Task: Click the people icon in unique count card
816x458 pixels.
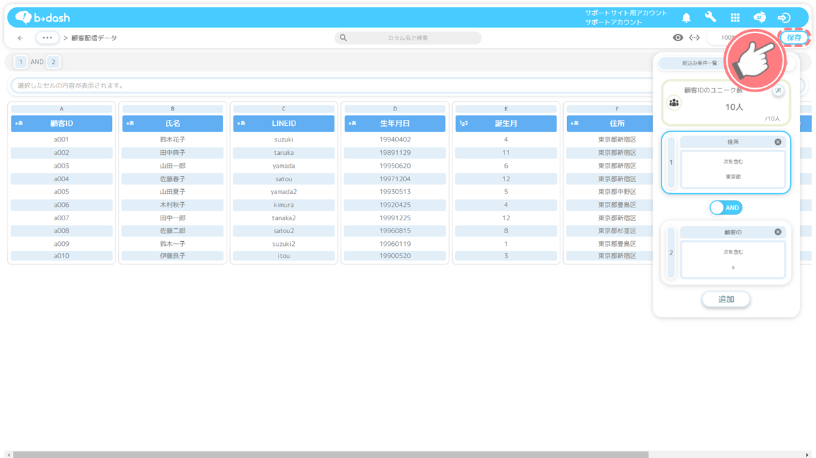Action: [674, 102]
